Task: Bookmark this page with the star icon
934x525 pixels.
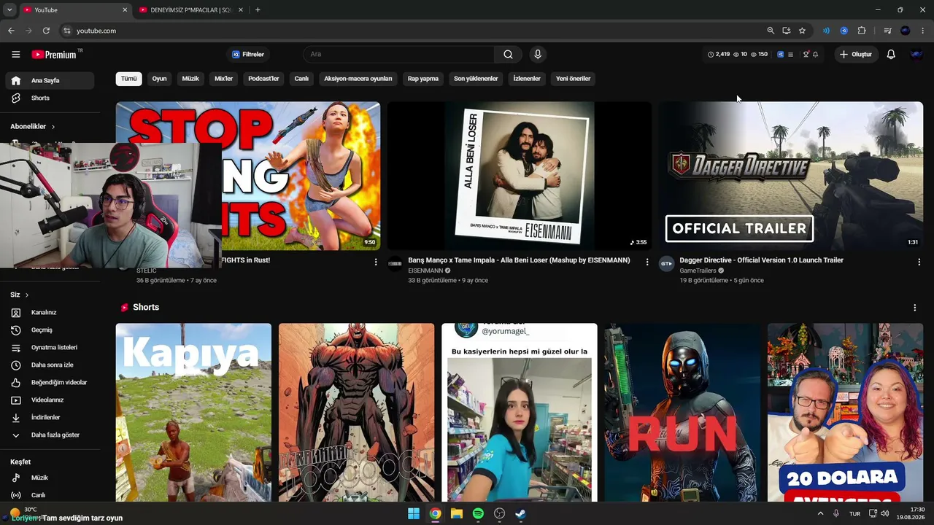Action: [x=802, y=31]
